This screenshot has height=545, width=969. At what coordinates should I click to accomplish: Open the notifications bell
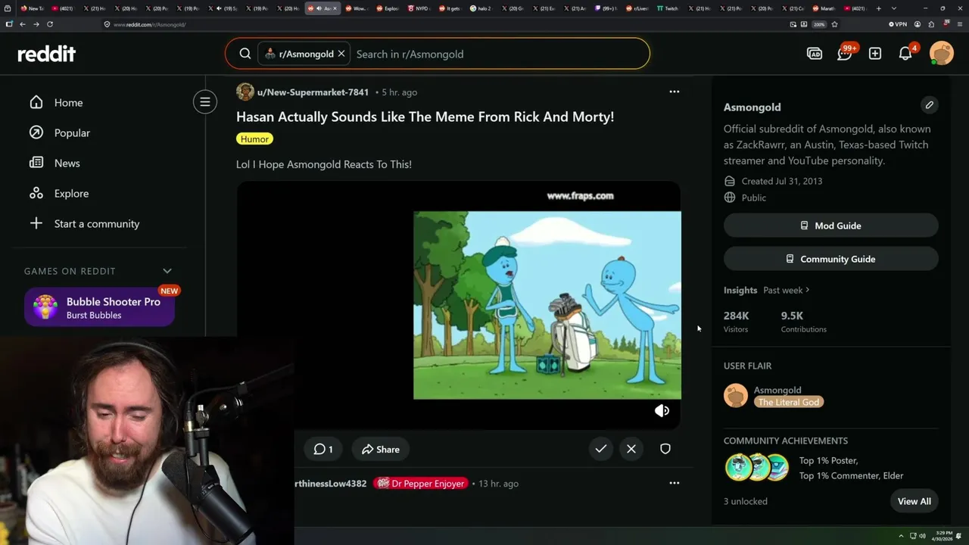click(x=905, y=53)
